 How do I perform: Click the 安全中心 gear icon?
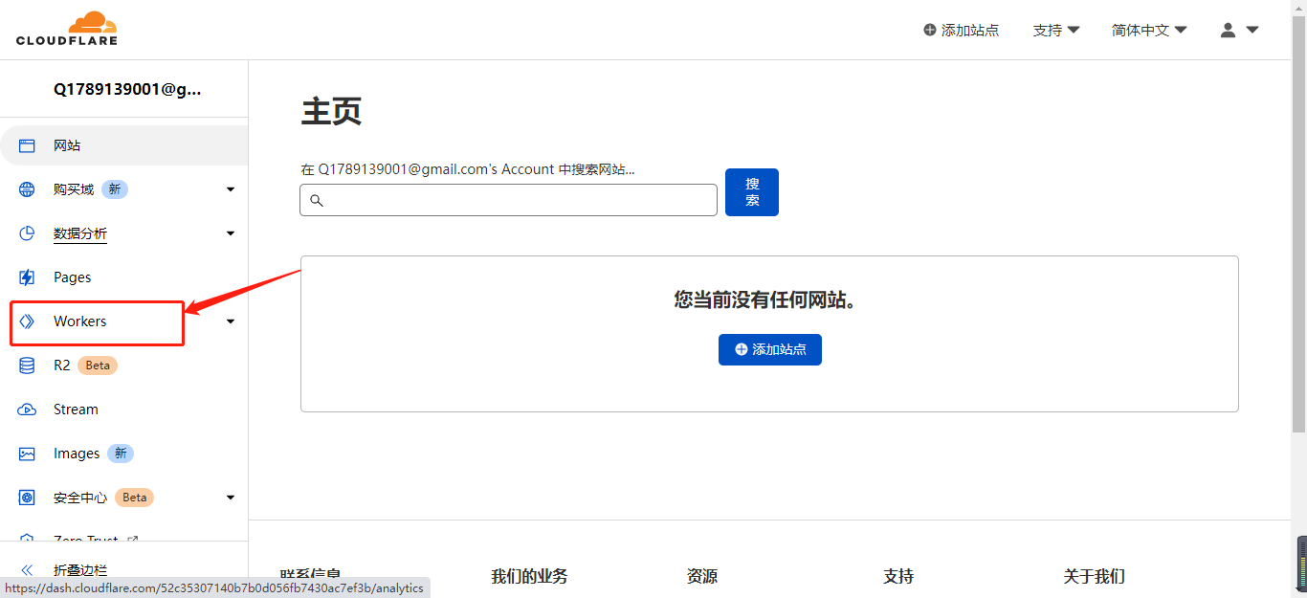[27, 498]
